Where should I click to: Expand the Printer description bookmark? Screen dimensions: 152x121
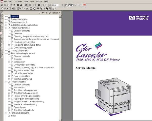[x=6, y=19]
